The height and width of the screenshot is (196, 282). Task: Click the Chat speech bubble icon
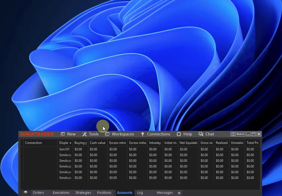201,134
